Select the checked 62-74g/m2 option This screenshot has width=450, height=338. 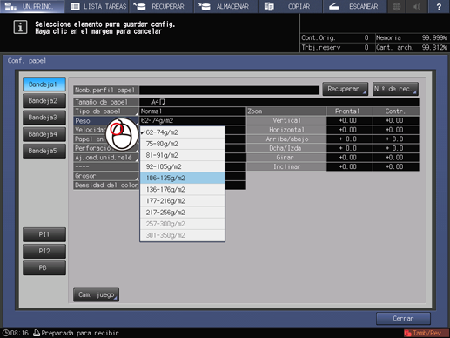(182, 132)
